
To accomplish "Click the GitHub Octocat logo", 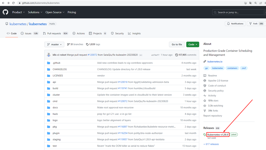I will click(5, 12).
